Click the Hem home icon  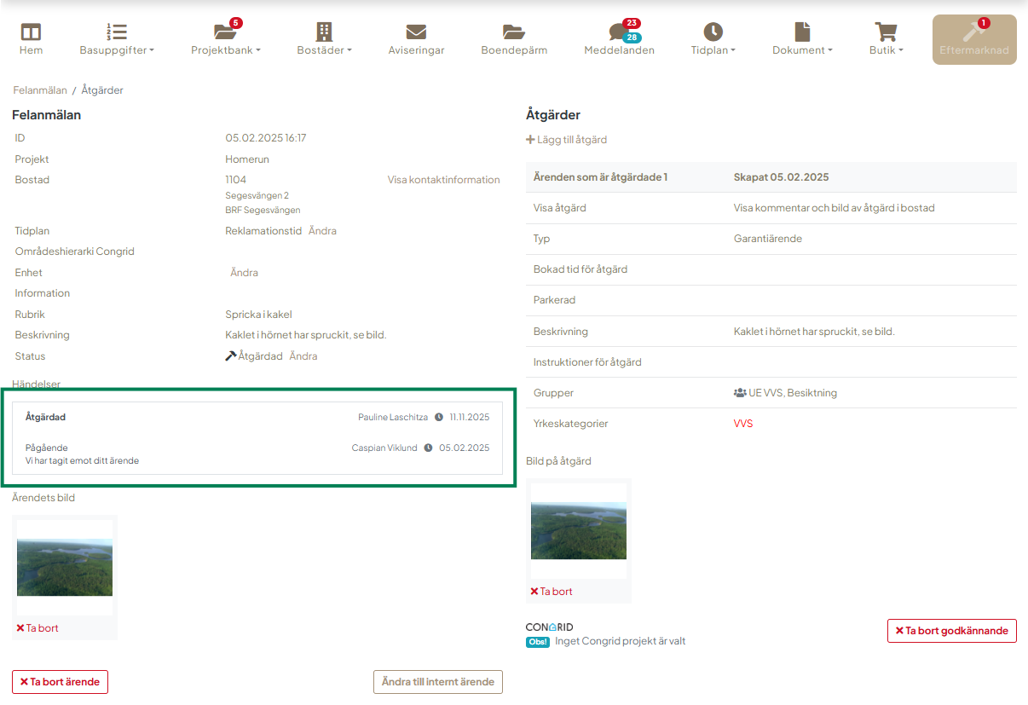coord(31,32)
